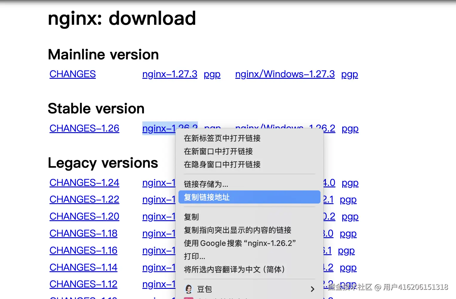Open pgp link in the CHANGES-1.20 row
This screenshot has height=299, width=456.
coord(350,217)
